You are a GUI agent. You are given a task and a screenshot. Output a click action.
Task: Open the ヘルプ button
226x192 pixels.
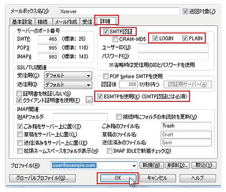click(198, 178)
